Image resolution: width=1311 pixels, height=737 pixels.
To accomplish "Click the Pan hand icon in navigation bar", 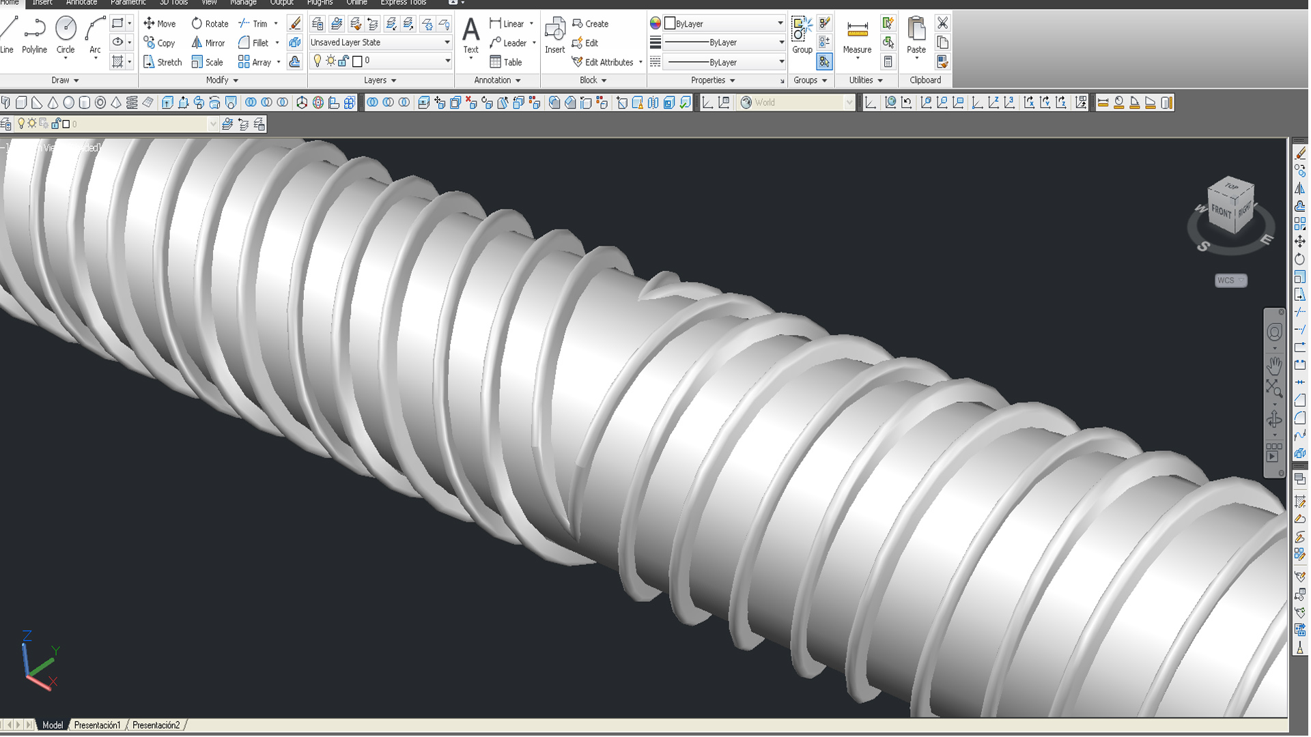I will tap(1274, 365).
